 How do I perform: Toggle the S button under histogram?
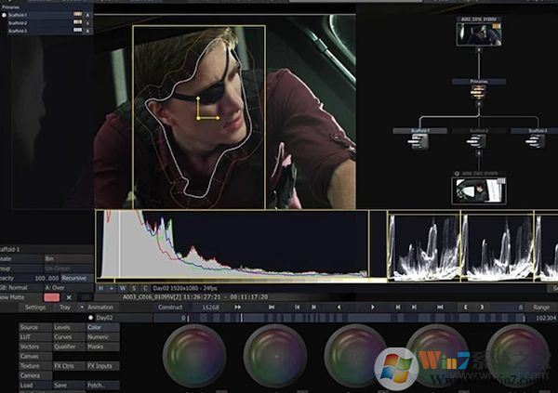(x=133, y=288)
